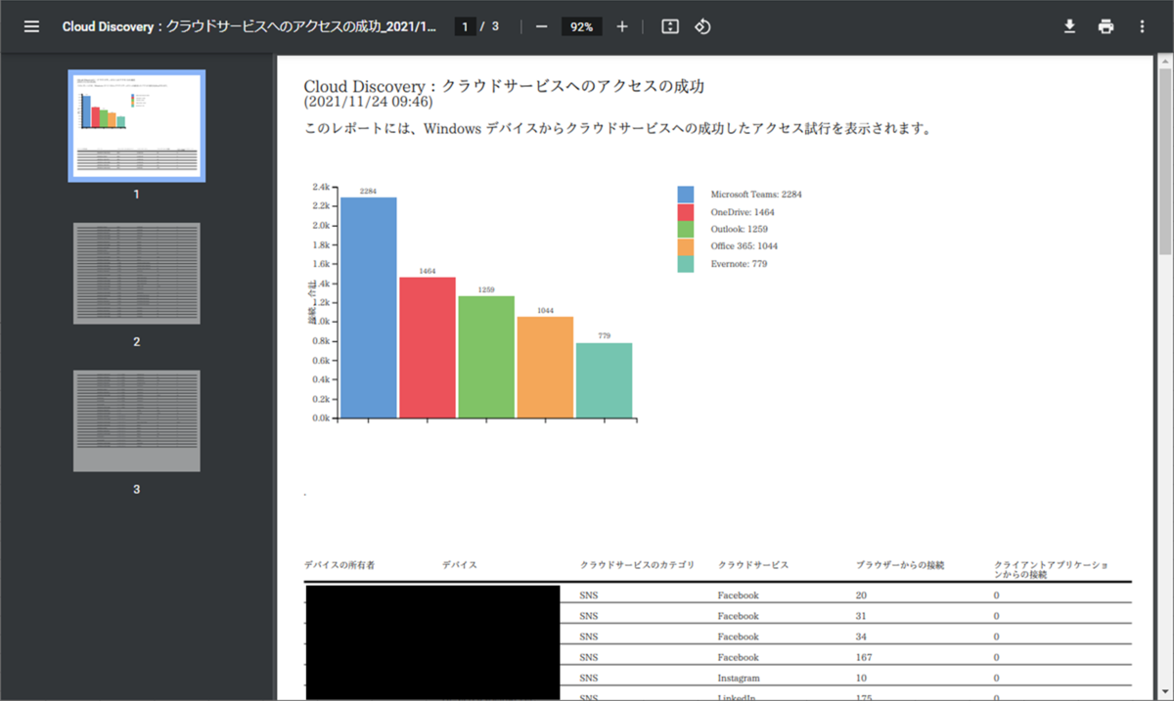Open the more actions menu
The height and width of the screenshot is (701, 1174).
[1142, 26]
